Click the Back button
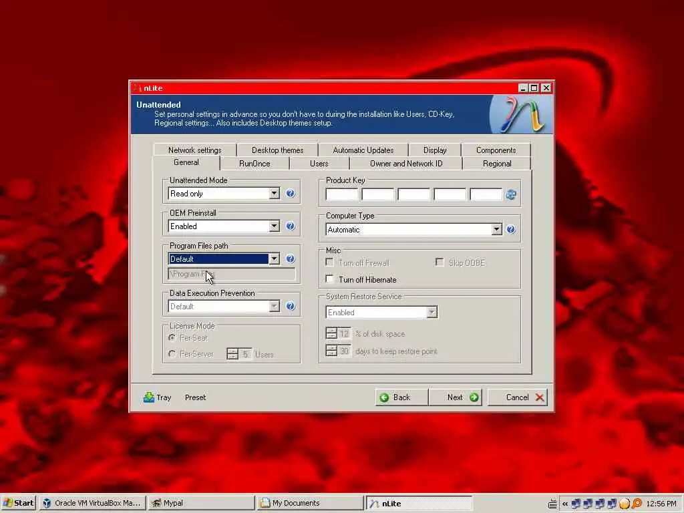 [401, 397]
